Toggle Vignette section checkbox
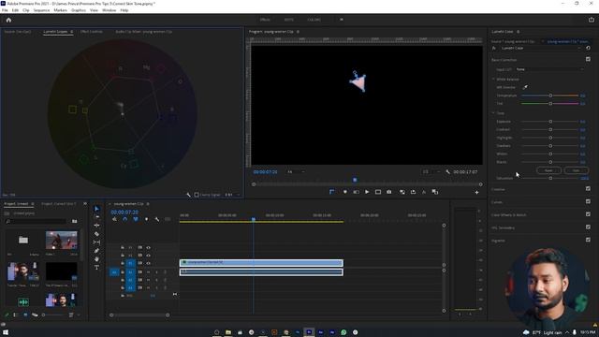Screen dimensions: 599x337 click(588, 240)
